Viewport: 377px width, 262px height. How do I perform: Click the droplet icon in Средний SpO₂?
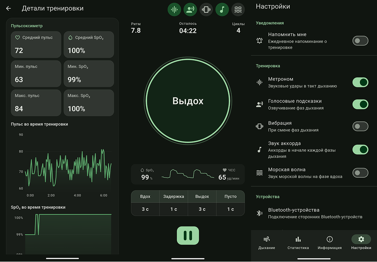(70, 37)
